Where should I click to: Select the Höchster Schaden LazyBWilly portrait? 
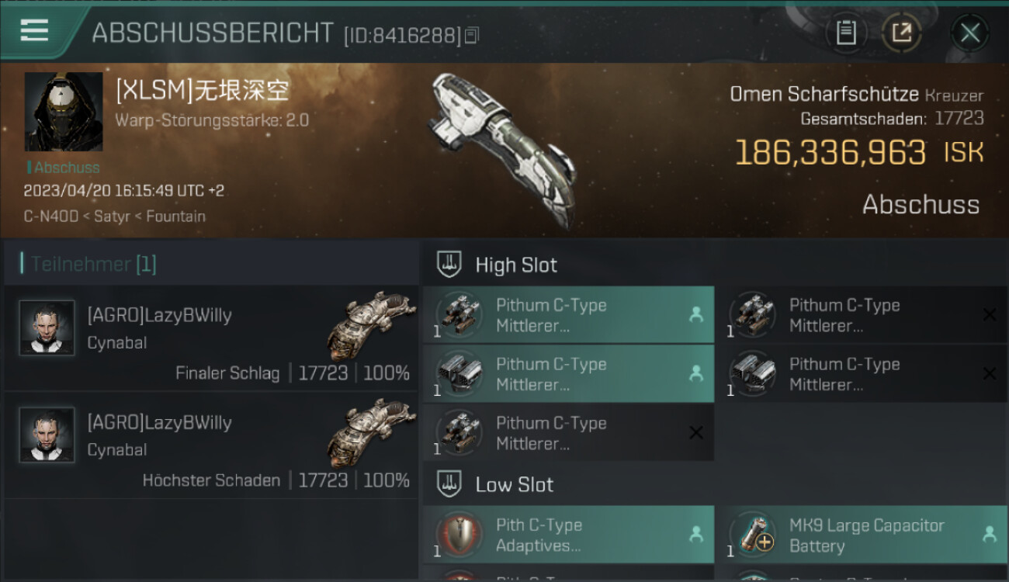point(47,435)
